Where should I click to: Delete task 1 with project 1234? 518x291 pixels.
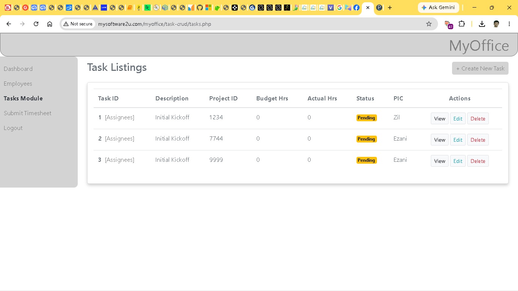tap(478, 119)
